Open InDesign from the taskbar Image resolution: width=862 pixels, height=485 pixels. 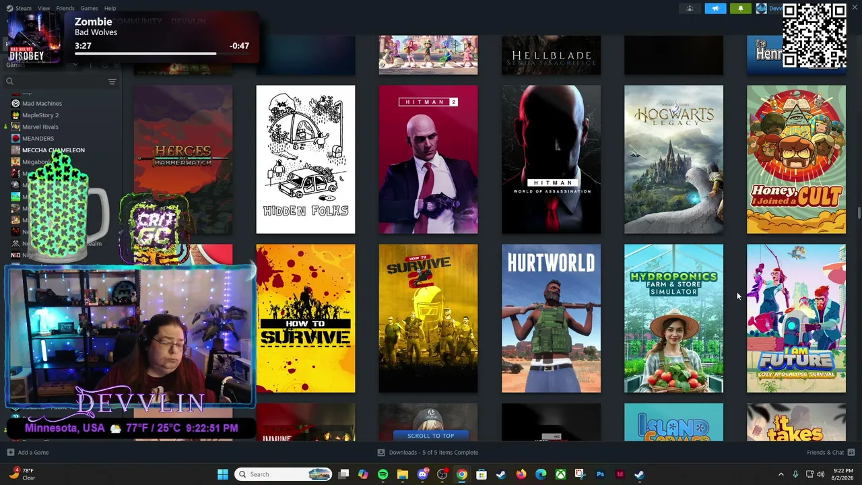pos(620,474)
